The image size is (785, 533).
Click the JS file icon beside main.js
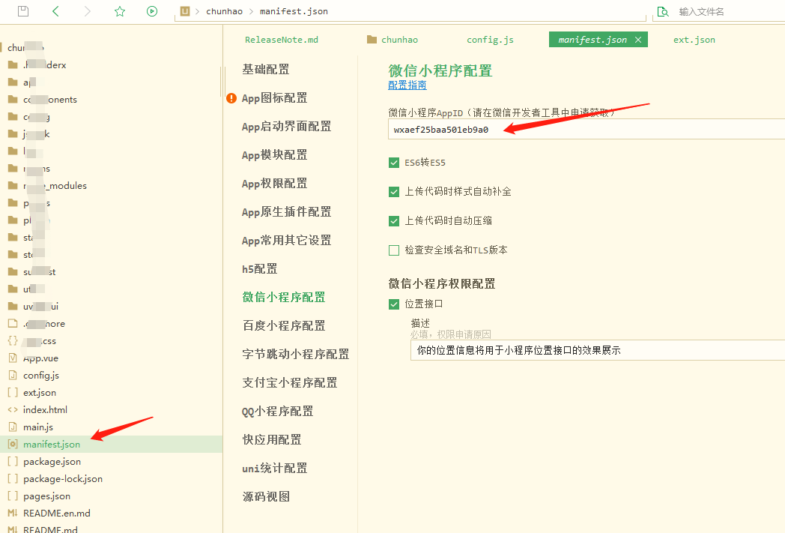(13, 427)
